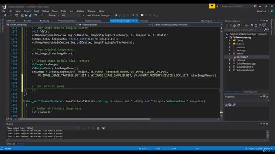Switch to the Team Explorer tab
The width and height of the screenshot is (275, 154).
[x=250, y=92]
